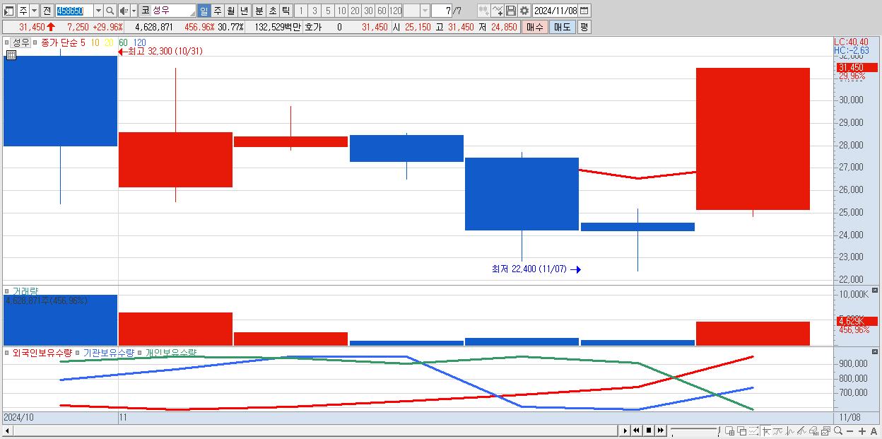
Task: Click the speaker sound icon
Action: (x=124, y=11)
